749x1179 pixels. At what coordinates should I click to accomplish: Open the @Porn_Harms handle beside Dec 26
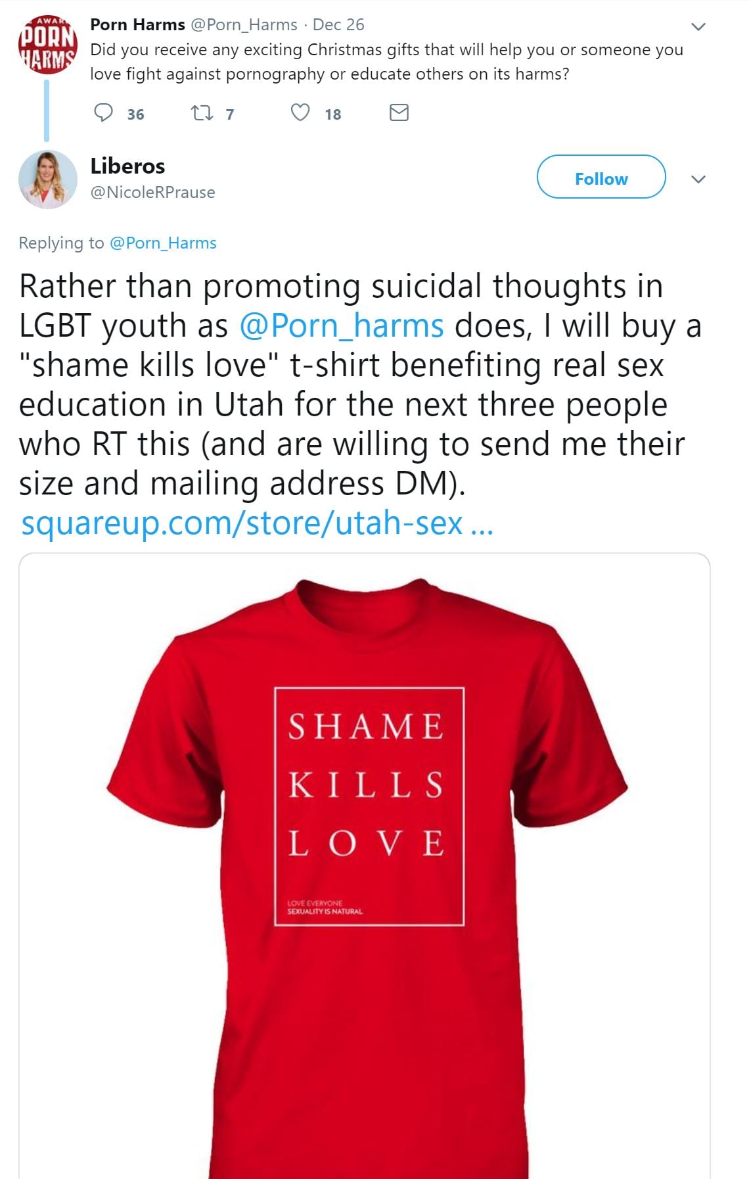[x=244, y=25]
